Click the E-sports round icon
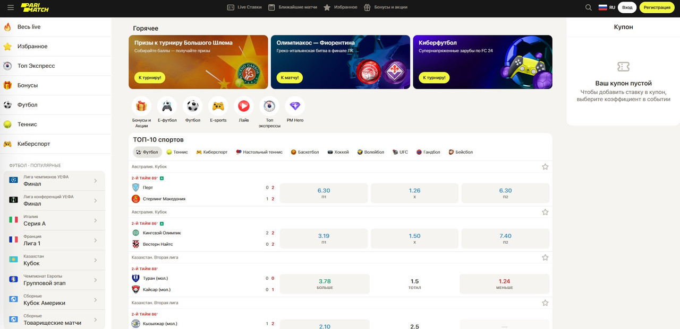Image resolution: width=680 pixels, height=329 pixels. 218,106
